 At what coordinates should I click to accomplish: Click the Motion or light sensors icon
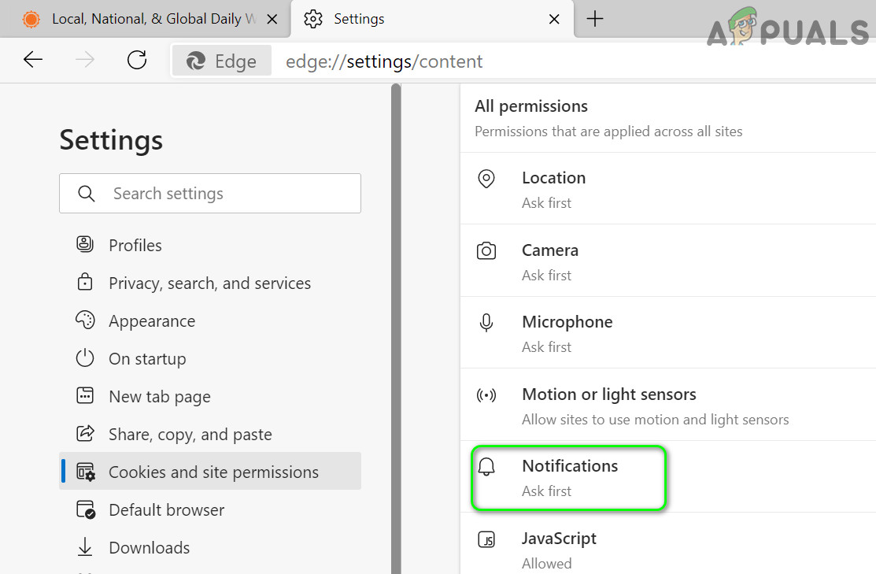tap(486, 395)
